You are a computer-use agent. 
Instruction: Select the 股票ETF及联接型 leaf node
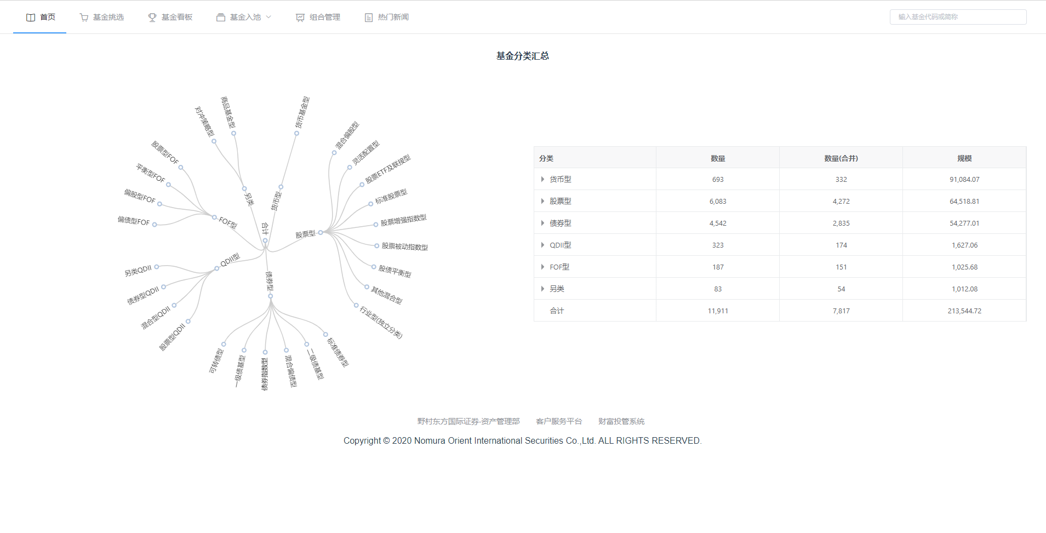pos(362,185)
